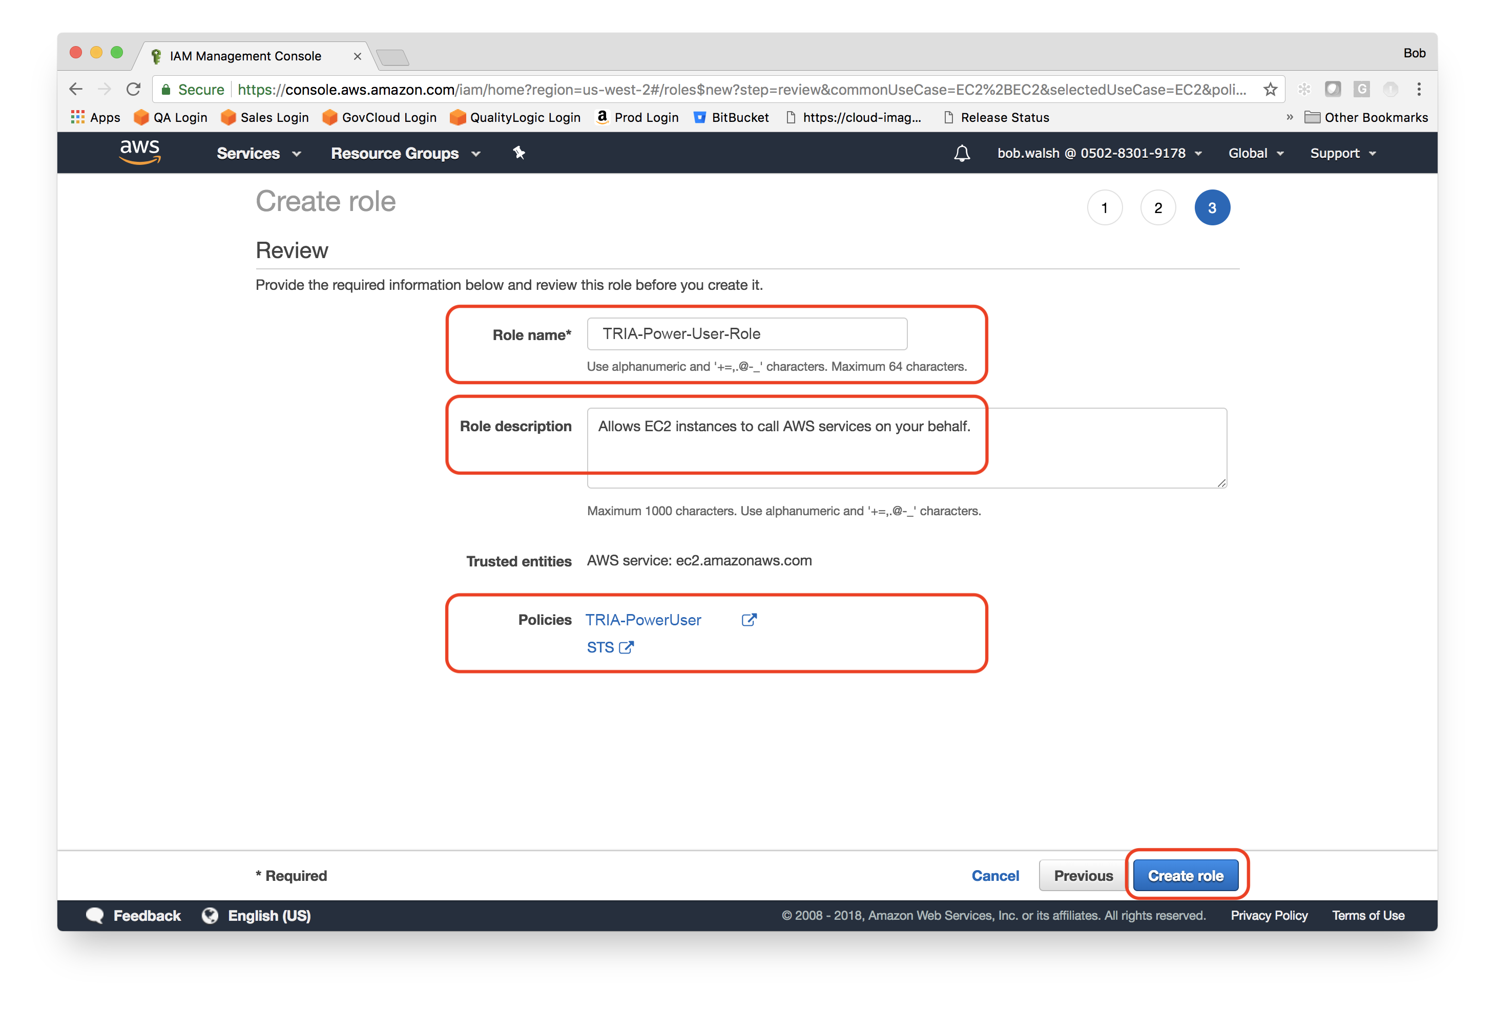Click into the Role name field
This screenshot has width=1495, height=1013.
(747, 334)
